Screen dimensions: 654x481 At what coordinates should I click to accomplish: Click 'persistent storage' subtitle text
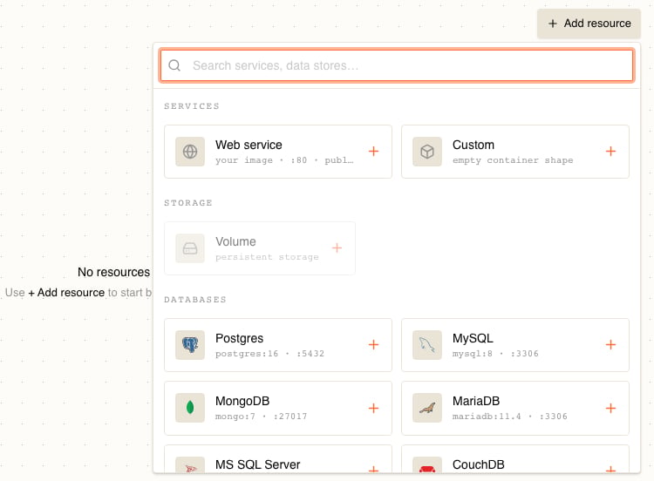coord(267,257)
